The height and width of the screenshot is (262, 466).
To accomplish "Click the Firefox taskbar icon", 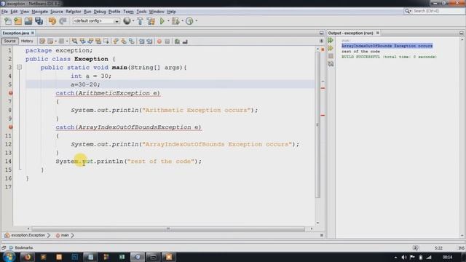I will [x=28, y=257].
